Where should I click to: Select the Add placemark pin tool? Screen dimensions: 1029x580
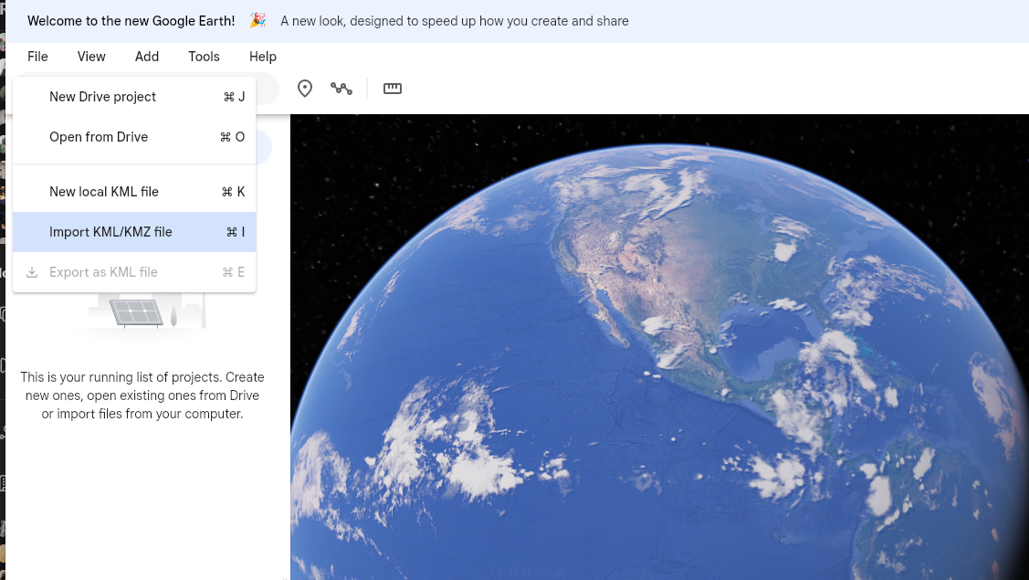tap(305, 89)
